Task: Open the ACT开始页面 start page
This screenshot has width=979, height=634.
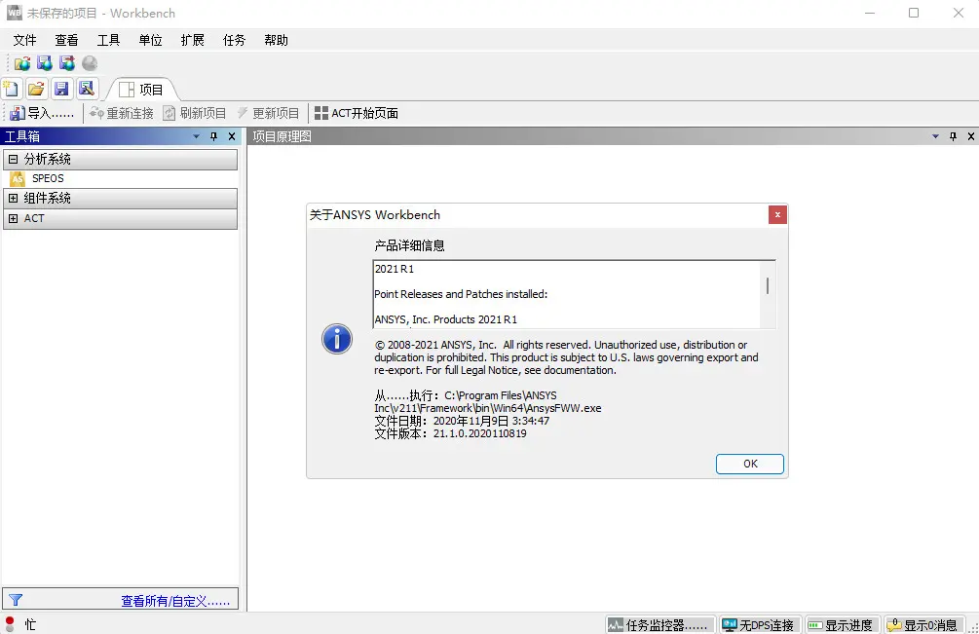Action: coord(357,113)
